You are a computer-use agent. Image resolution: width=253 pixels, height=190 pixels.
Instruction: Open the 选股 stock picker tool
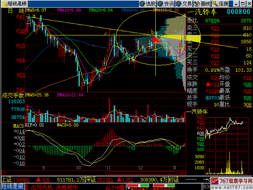[148, 3]
